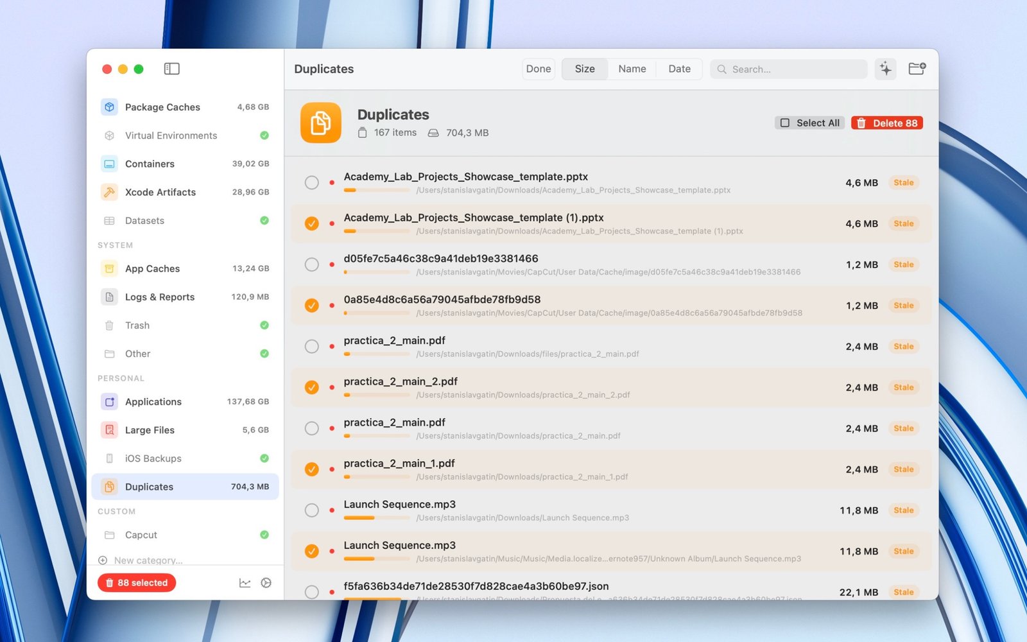
Task: Click Delete 88 button
Action: tap(887, 123)
